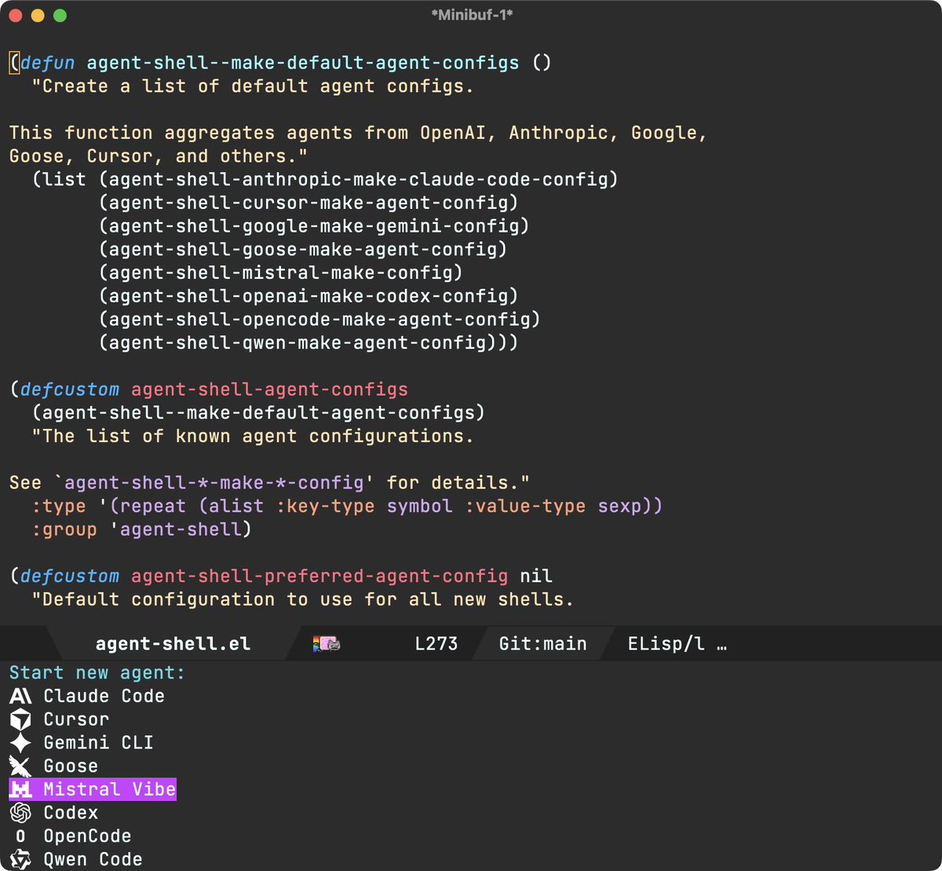Click agent-shell-preferred-agent-config variable name
The image size is (942, 871).
[x=319, y=576]
